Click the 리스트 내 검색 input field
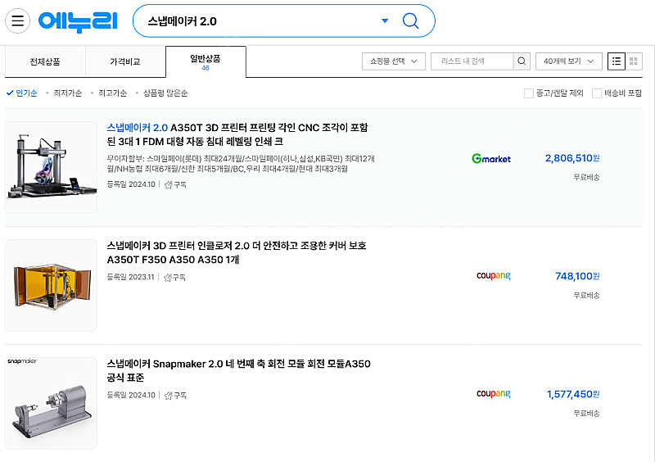The image size is (655, 462). (x=472, y=61)
